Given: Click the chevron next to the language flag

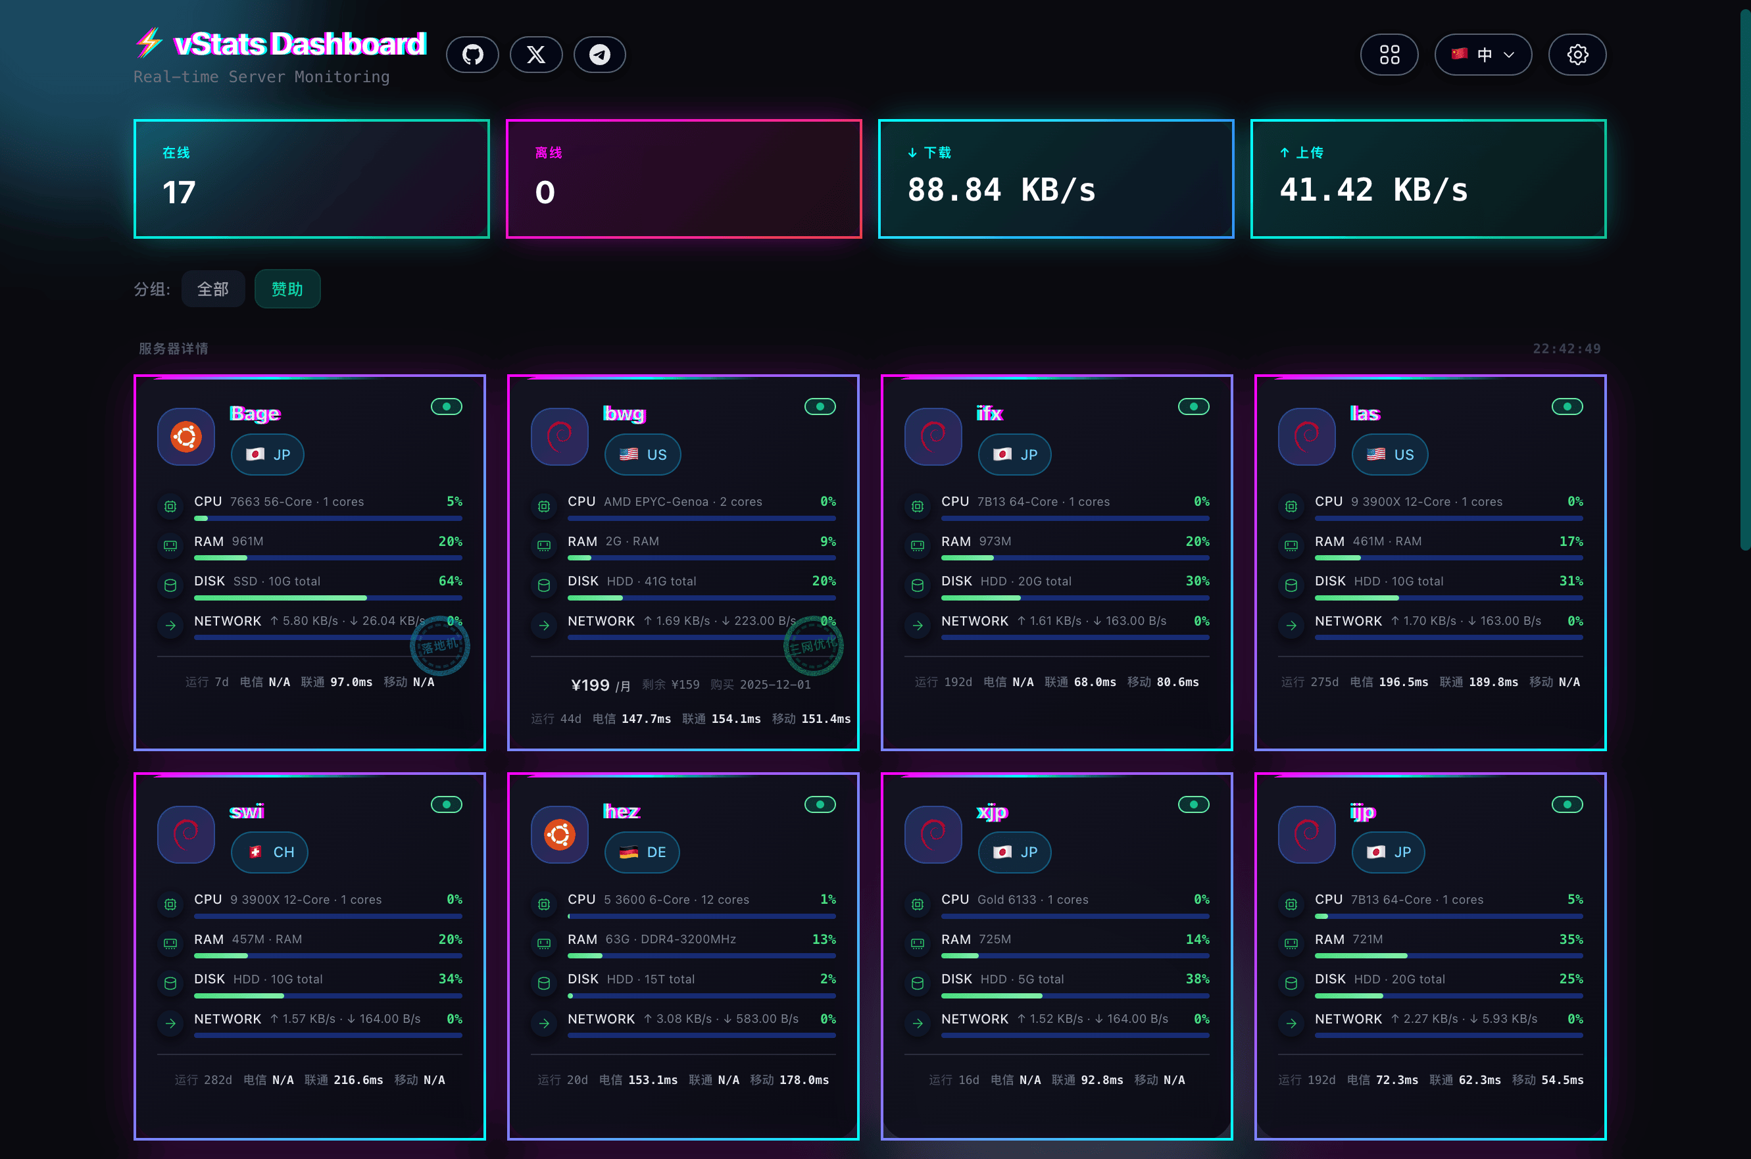Looking at the screenshot, I should click(1510, 55).
